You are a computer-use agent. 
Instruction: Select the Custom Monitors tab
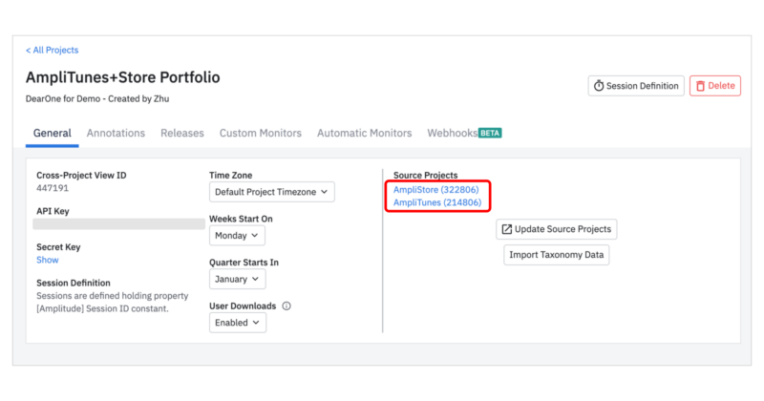pyautogui.click(x=260, y=134)
